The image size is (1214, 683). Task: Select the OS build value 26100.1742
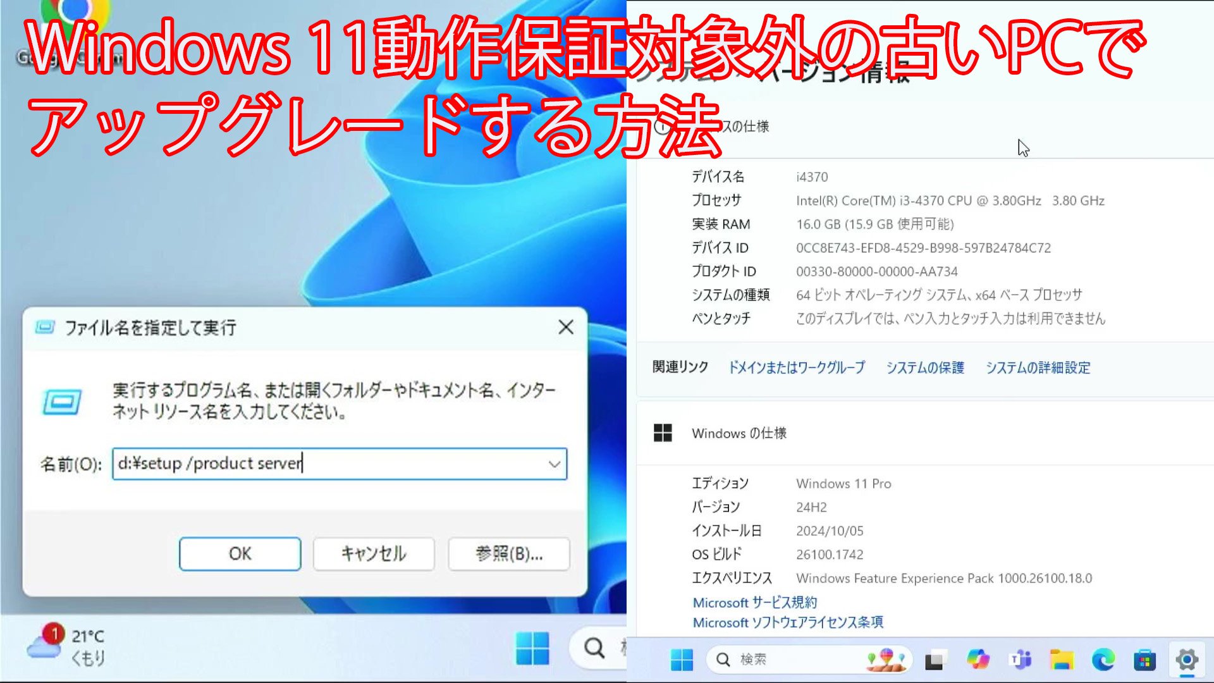830,555
